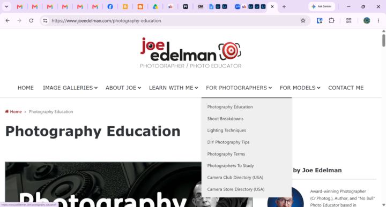Click the Ask Gemini button
Viewport: 386px width, 207px height.
(x=322, y=6)
